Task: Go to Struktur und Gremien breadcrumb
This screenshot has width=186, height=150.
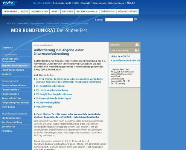Action: (x=57, y=23)
